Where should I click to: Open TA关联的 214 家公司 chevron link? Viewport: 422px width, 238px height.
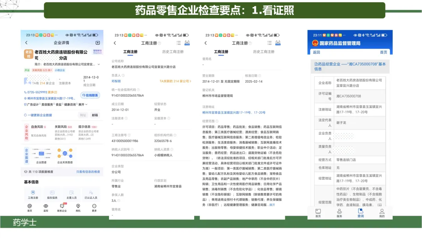click(x=175, y=81)
